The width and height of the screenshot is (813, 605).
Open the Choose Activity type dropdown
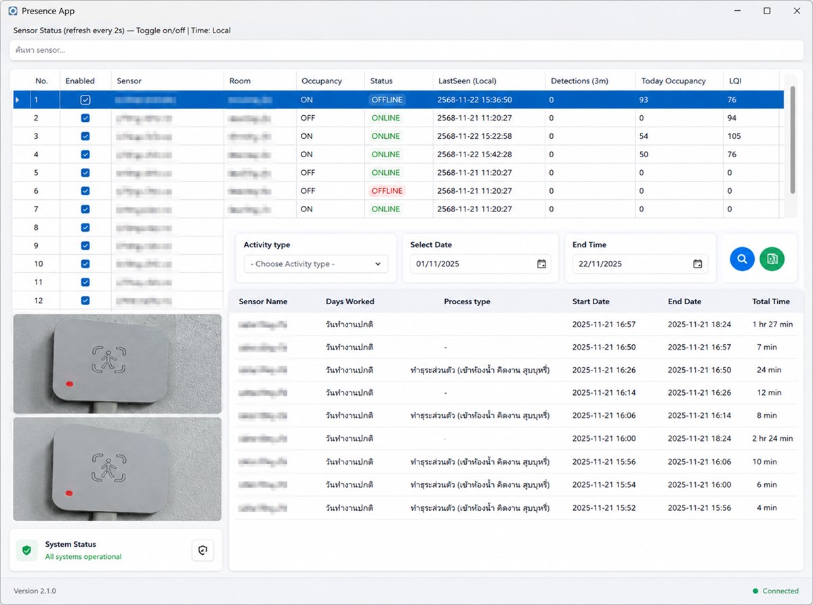pyautogui.click(x=316, y=264)
